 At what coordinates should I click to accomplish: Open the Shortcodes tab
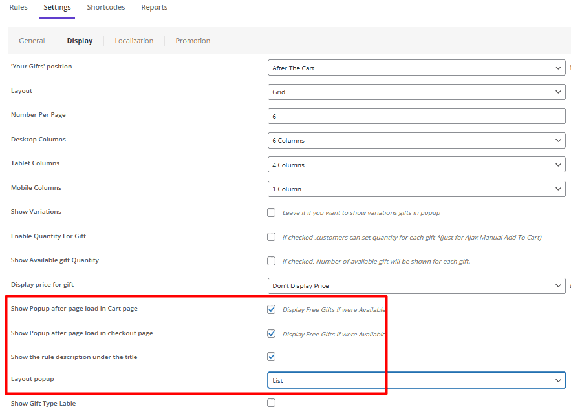[105, 7]
